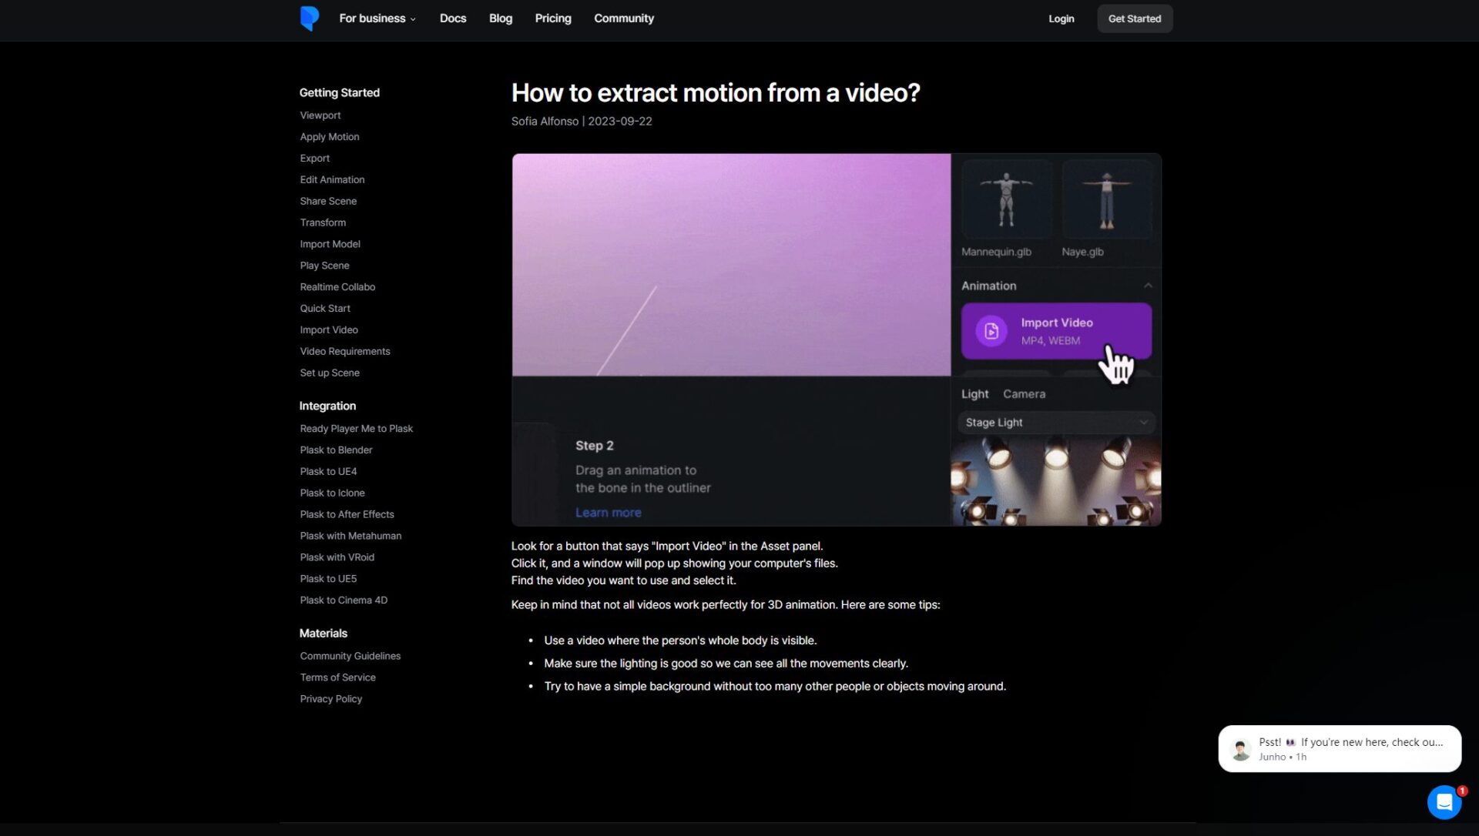This screenshot has height=836, width=1479.
Task: Select the Mannequin.glb model thumbnail
Action: pyautogui.click(x=1006, y=200)
